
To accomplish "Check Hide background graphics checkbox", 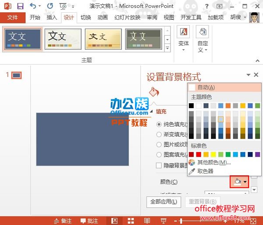I will [x=159, y=165].
